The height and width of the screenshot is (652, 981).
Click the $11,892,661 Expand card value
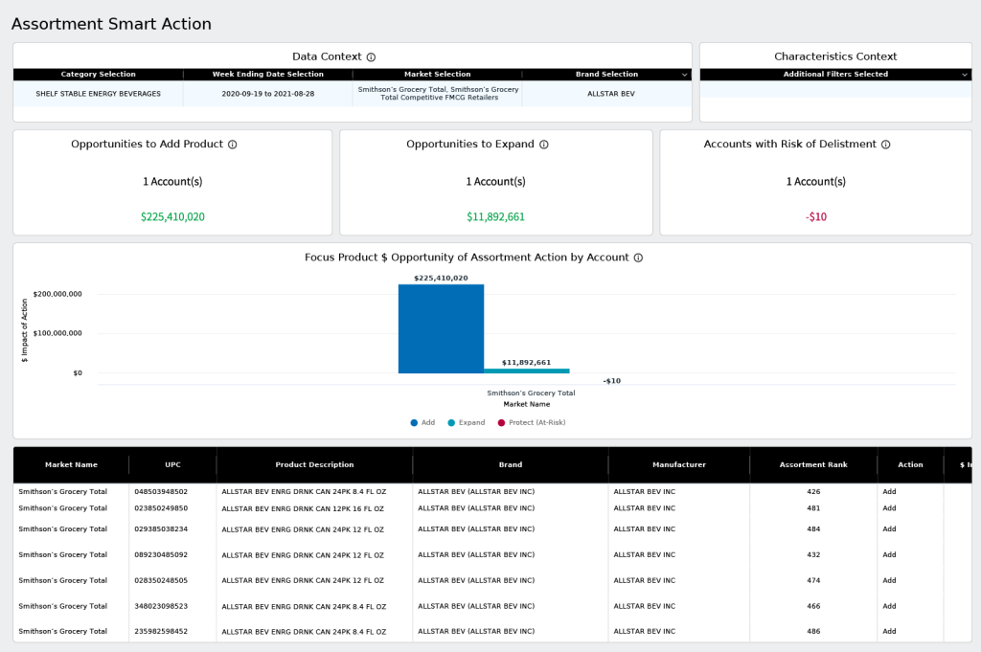(x=495, y=217)
